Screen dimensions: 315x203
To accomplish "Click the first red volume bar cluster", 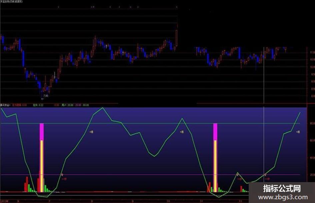I will click(x=26, y=184).
